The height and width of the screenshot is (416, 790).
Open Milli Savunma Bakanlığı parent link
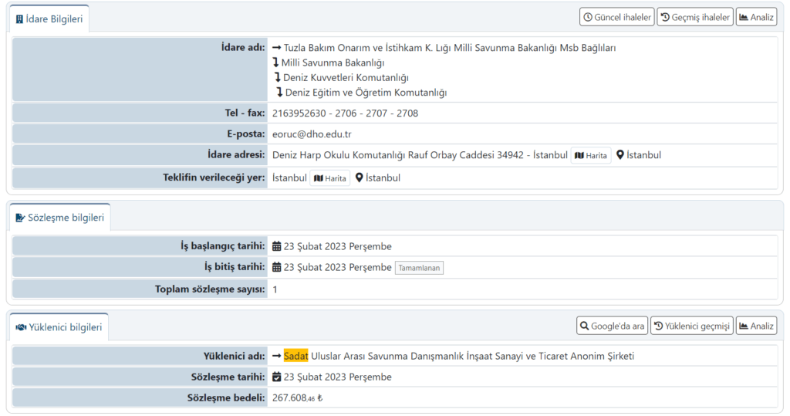(333, 63)
